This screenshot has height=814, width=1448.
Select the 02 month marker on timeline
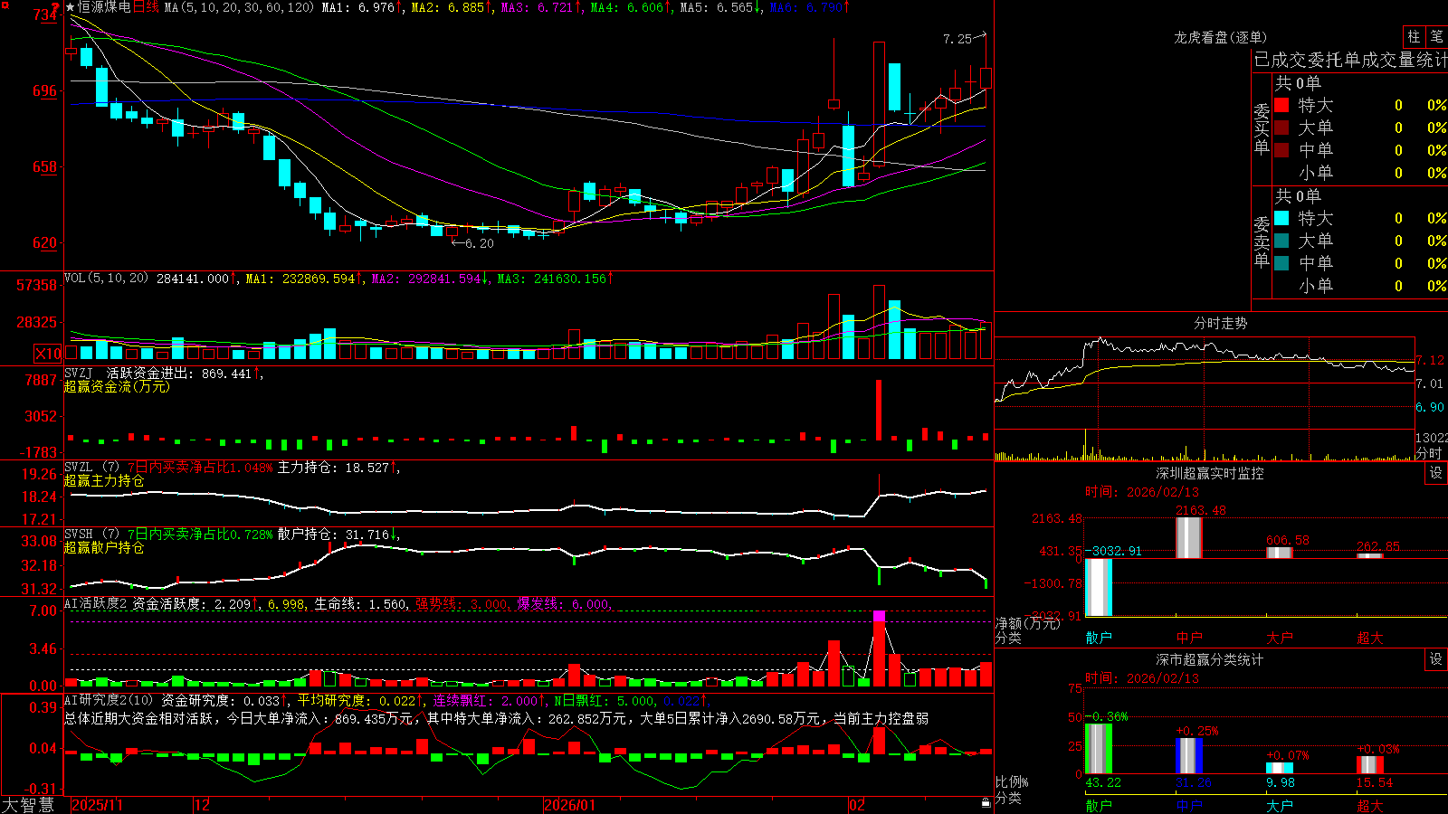857,805
